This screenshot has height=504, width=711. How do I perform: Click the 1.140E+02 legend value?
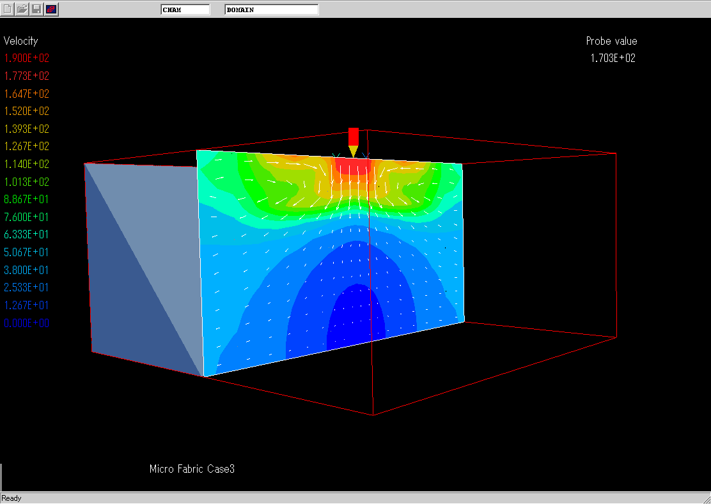point(27,164)
